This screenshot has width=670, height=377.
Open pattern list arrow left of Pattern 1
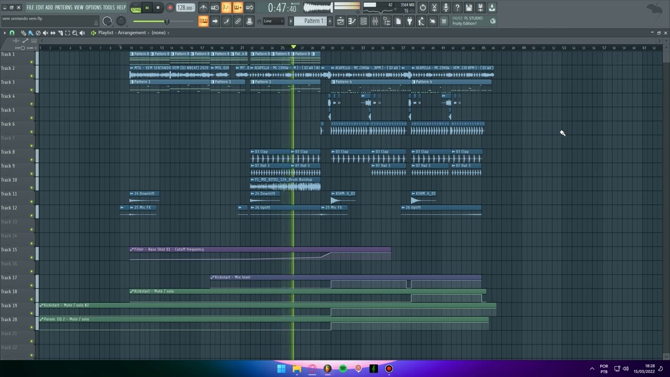[291, 21]
